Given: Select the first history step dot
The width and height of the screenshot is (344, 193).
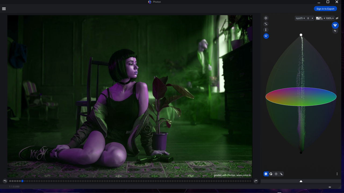Looking at the screenshot, I should point(10,181).
